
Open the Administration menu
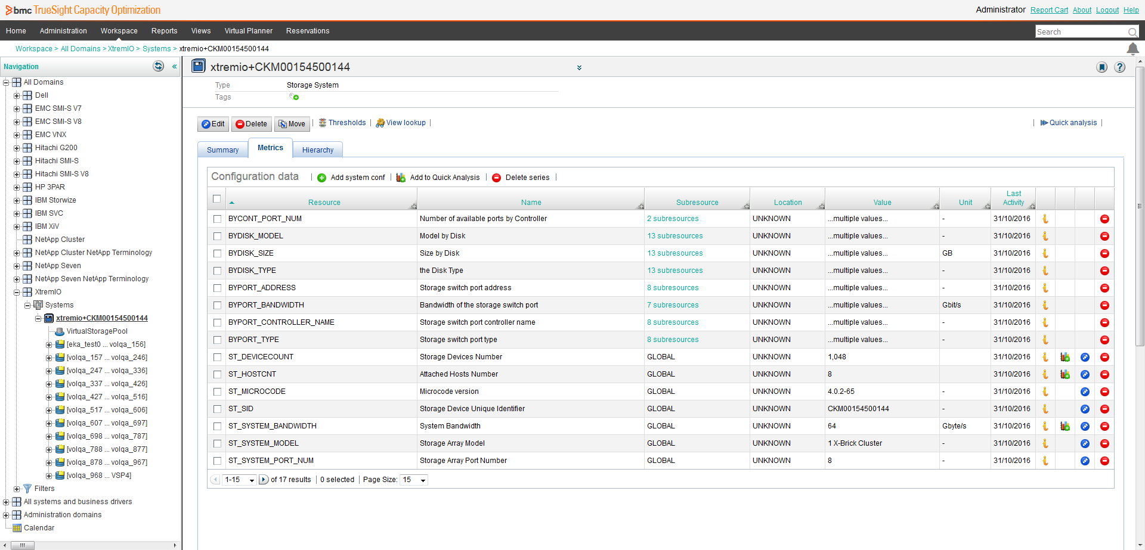pyautogui.click(x=63, y=31)
